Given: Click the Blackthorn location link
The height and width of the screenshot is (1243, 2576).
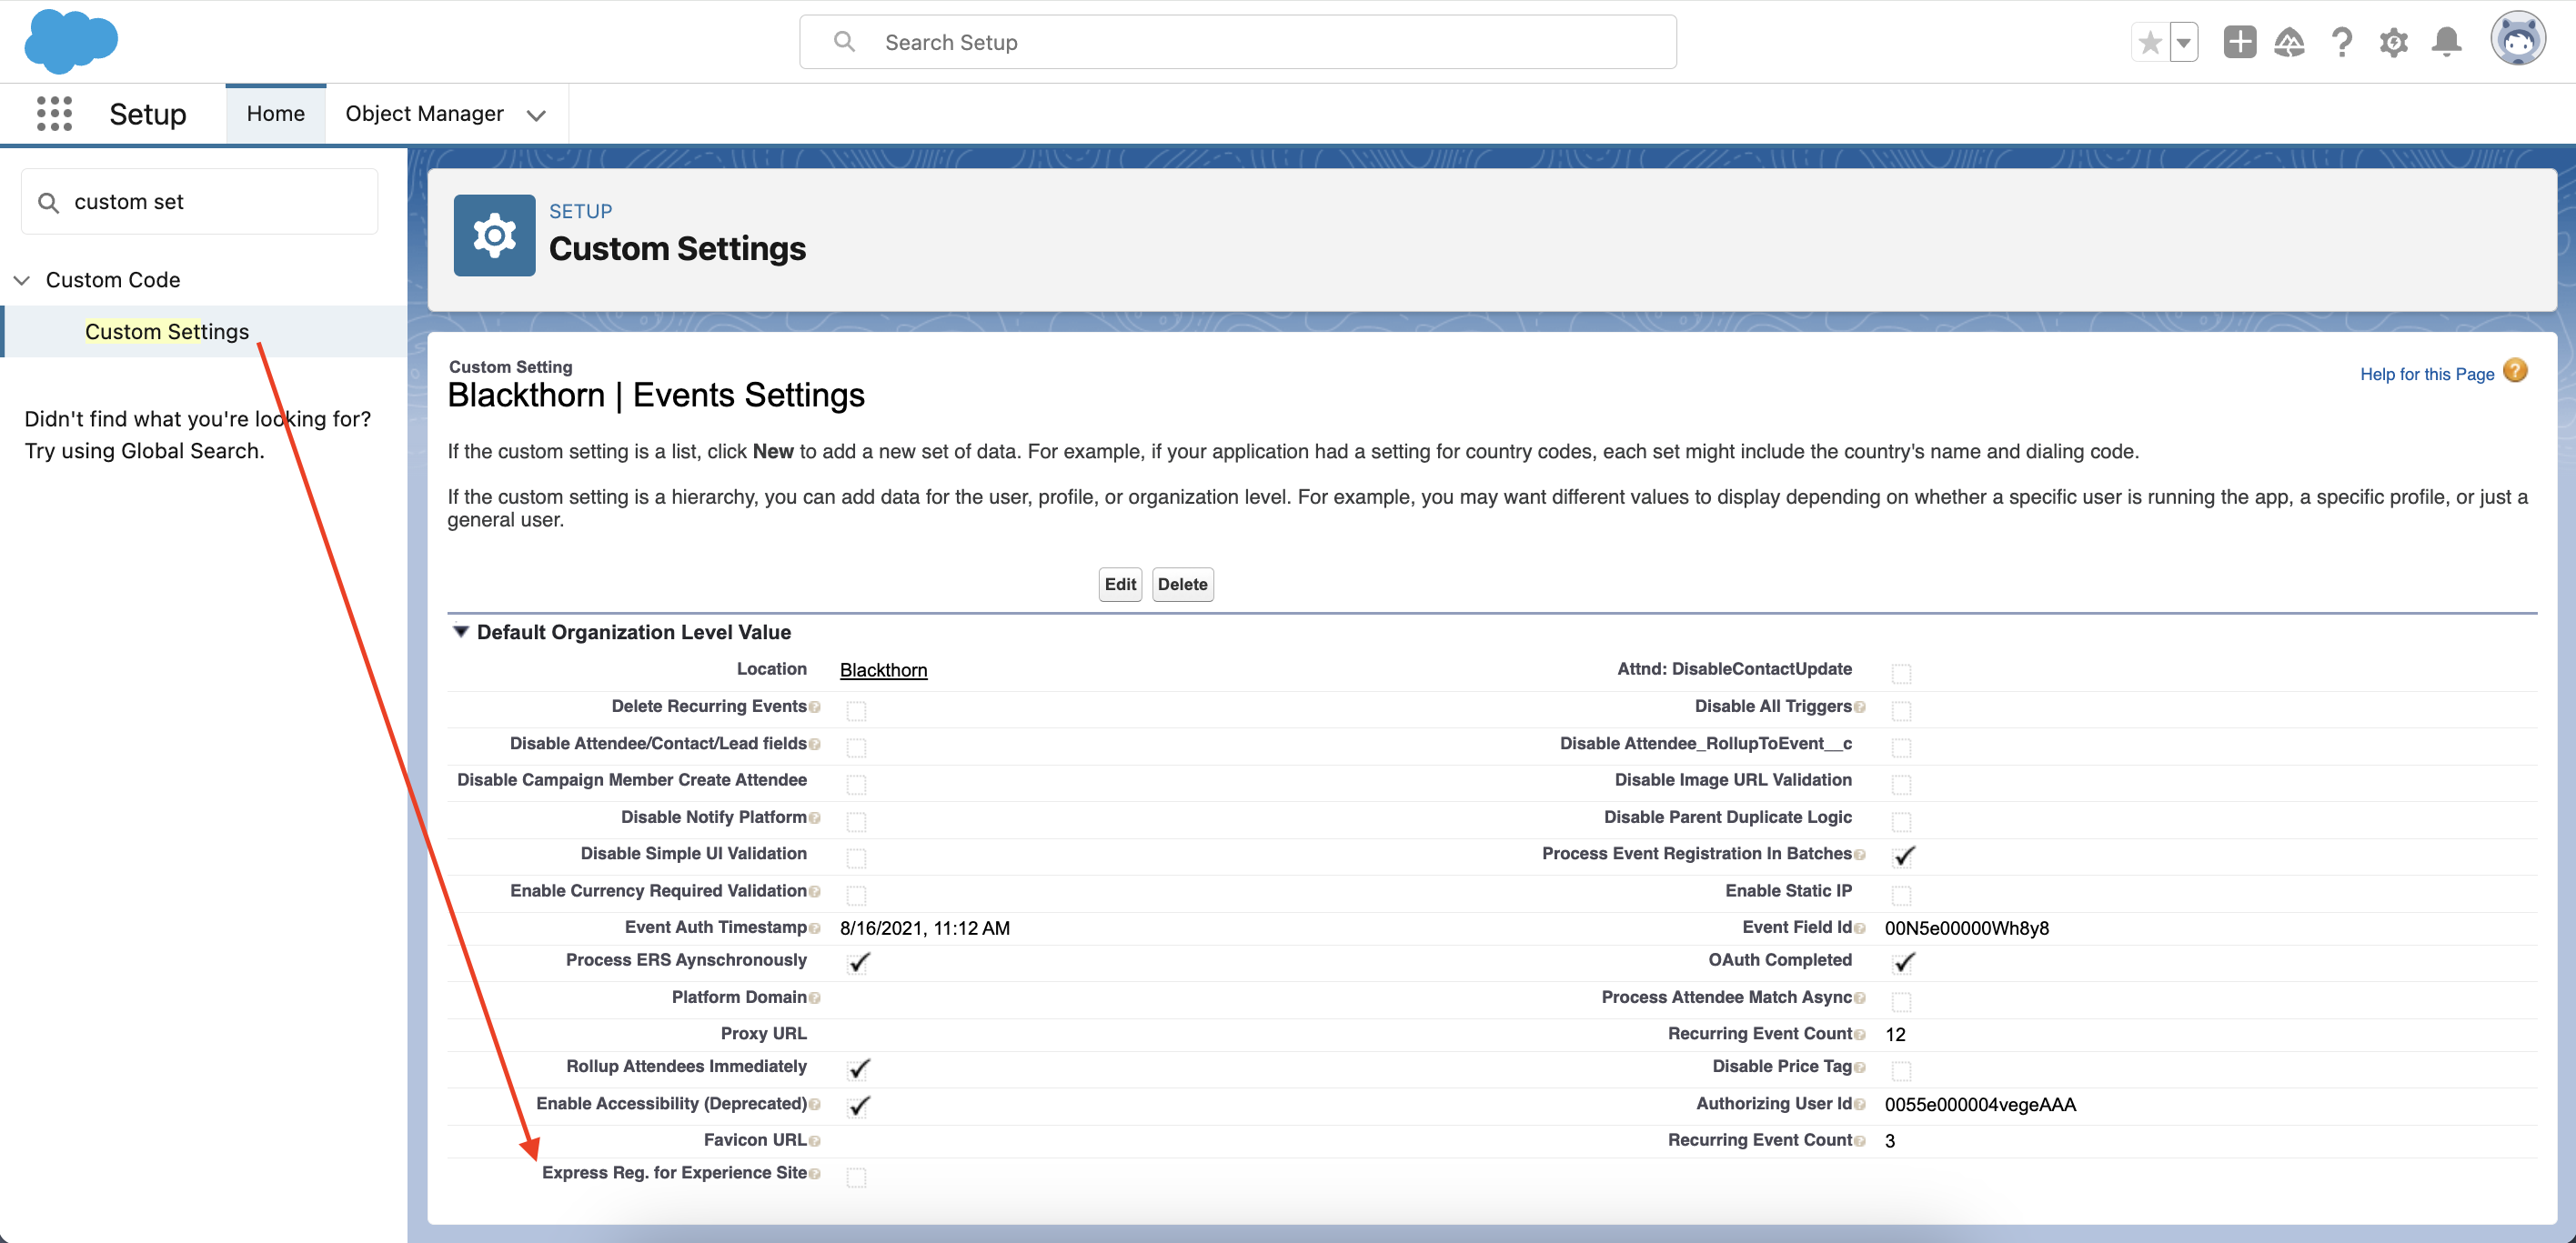Looking at the screenshot, I should click(884, 668).
